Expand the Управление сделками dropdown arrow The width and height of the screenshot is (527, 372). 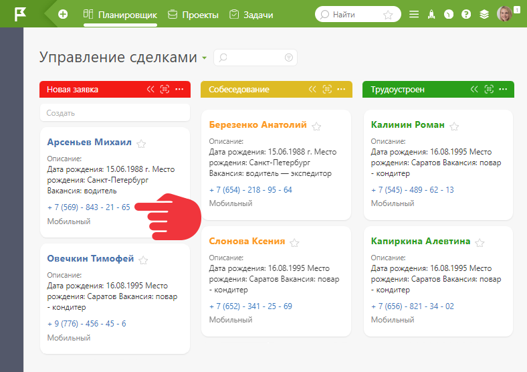click(204, 58)
